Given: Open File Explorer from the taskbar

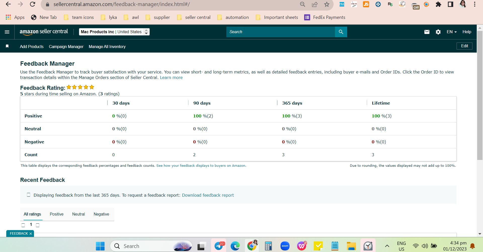Looking at the screenshot, I should click(351, 246).
